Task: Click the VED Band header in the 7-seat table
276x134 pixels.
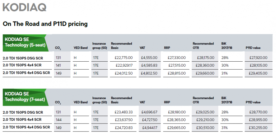Action: coord(81,102)
